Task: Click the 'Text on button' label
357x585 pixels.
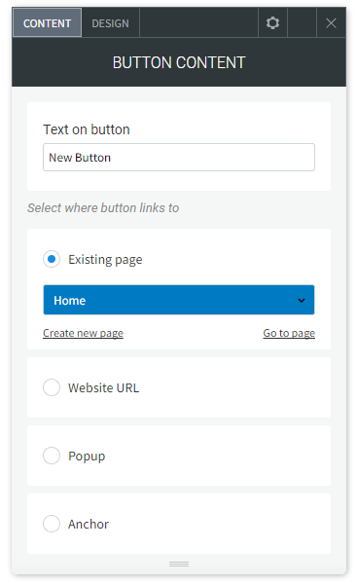Action: (x=87, y=129)
